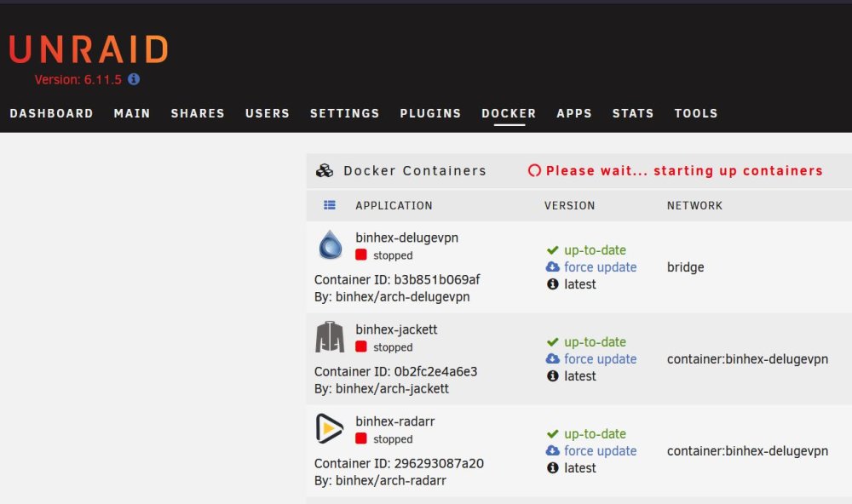Click By: binhex/arch-radarr text

click(380, 481)
